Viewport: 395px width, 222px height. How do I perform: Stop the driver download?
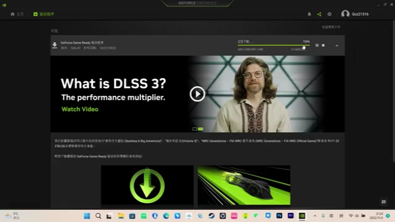click(x=323, y=45)
